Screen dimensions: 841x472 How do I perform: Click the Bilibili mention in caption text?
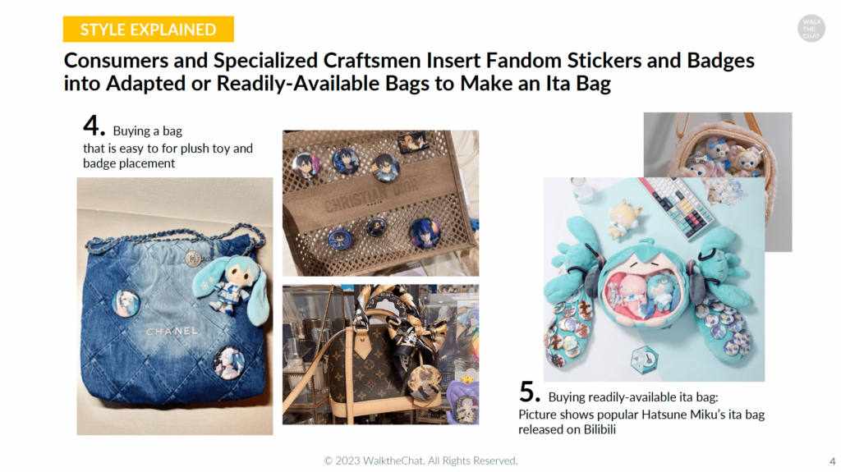(x=599, y=429)
